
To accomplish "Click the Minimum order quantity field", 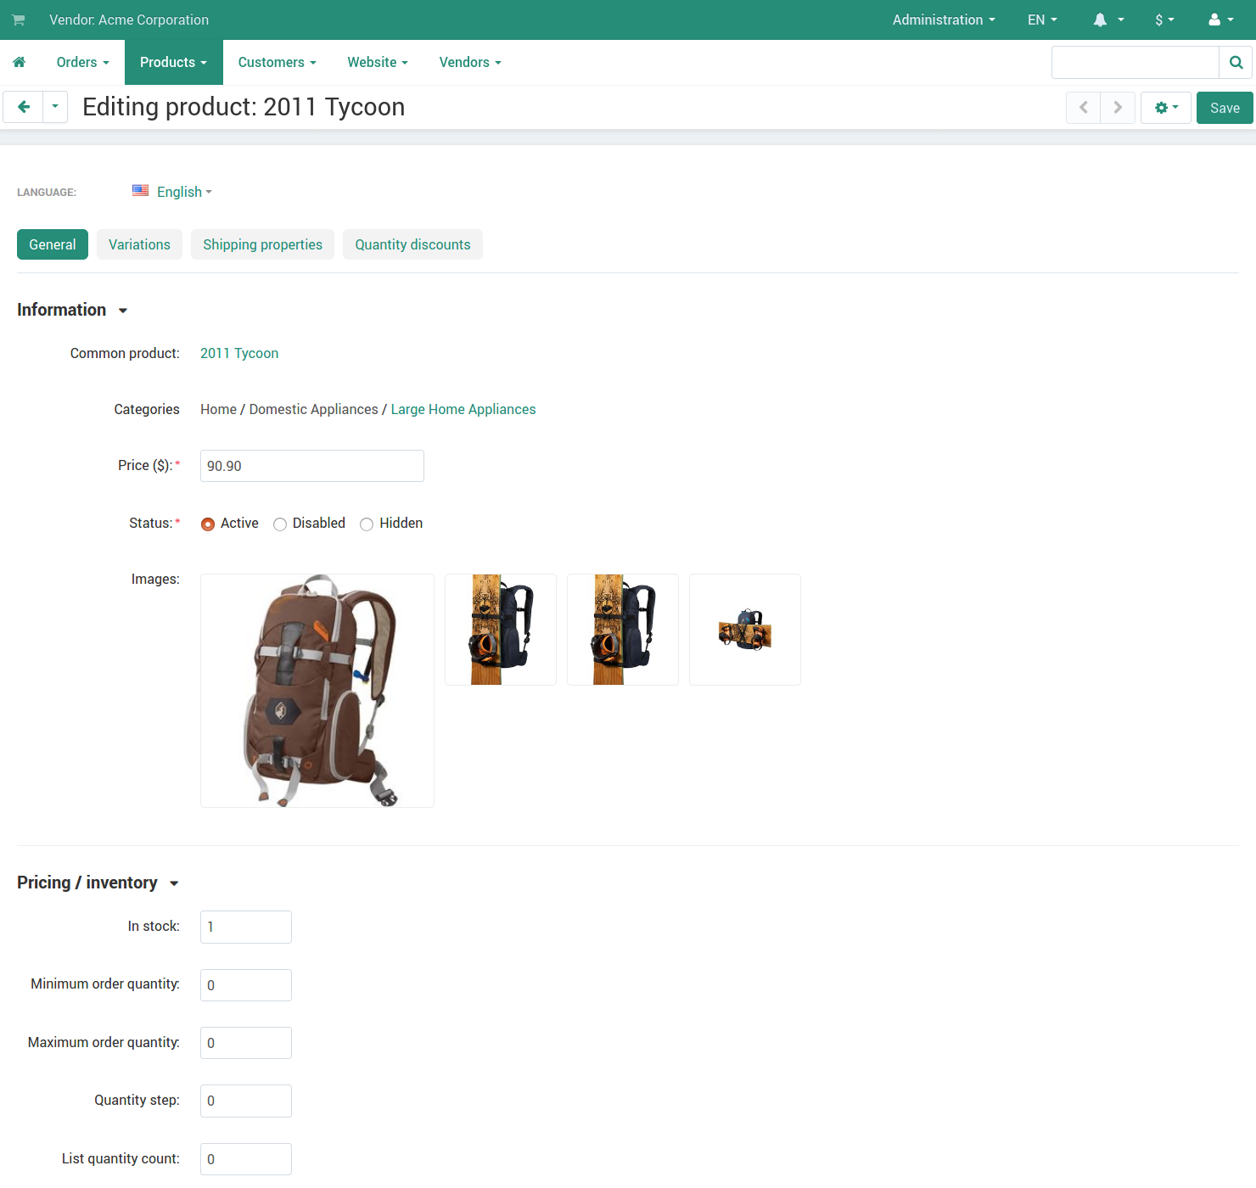I will click(x=246, y=985).
